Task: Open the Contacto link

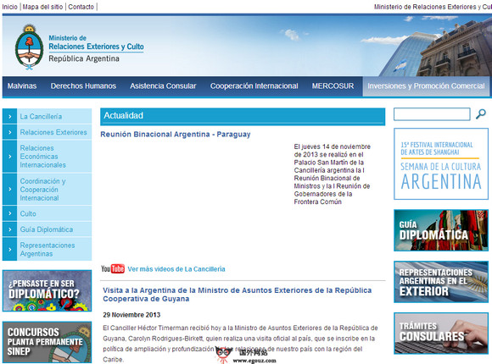Action: coord(81,7)
